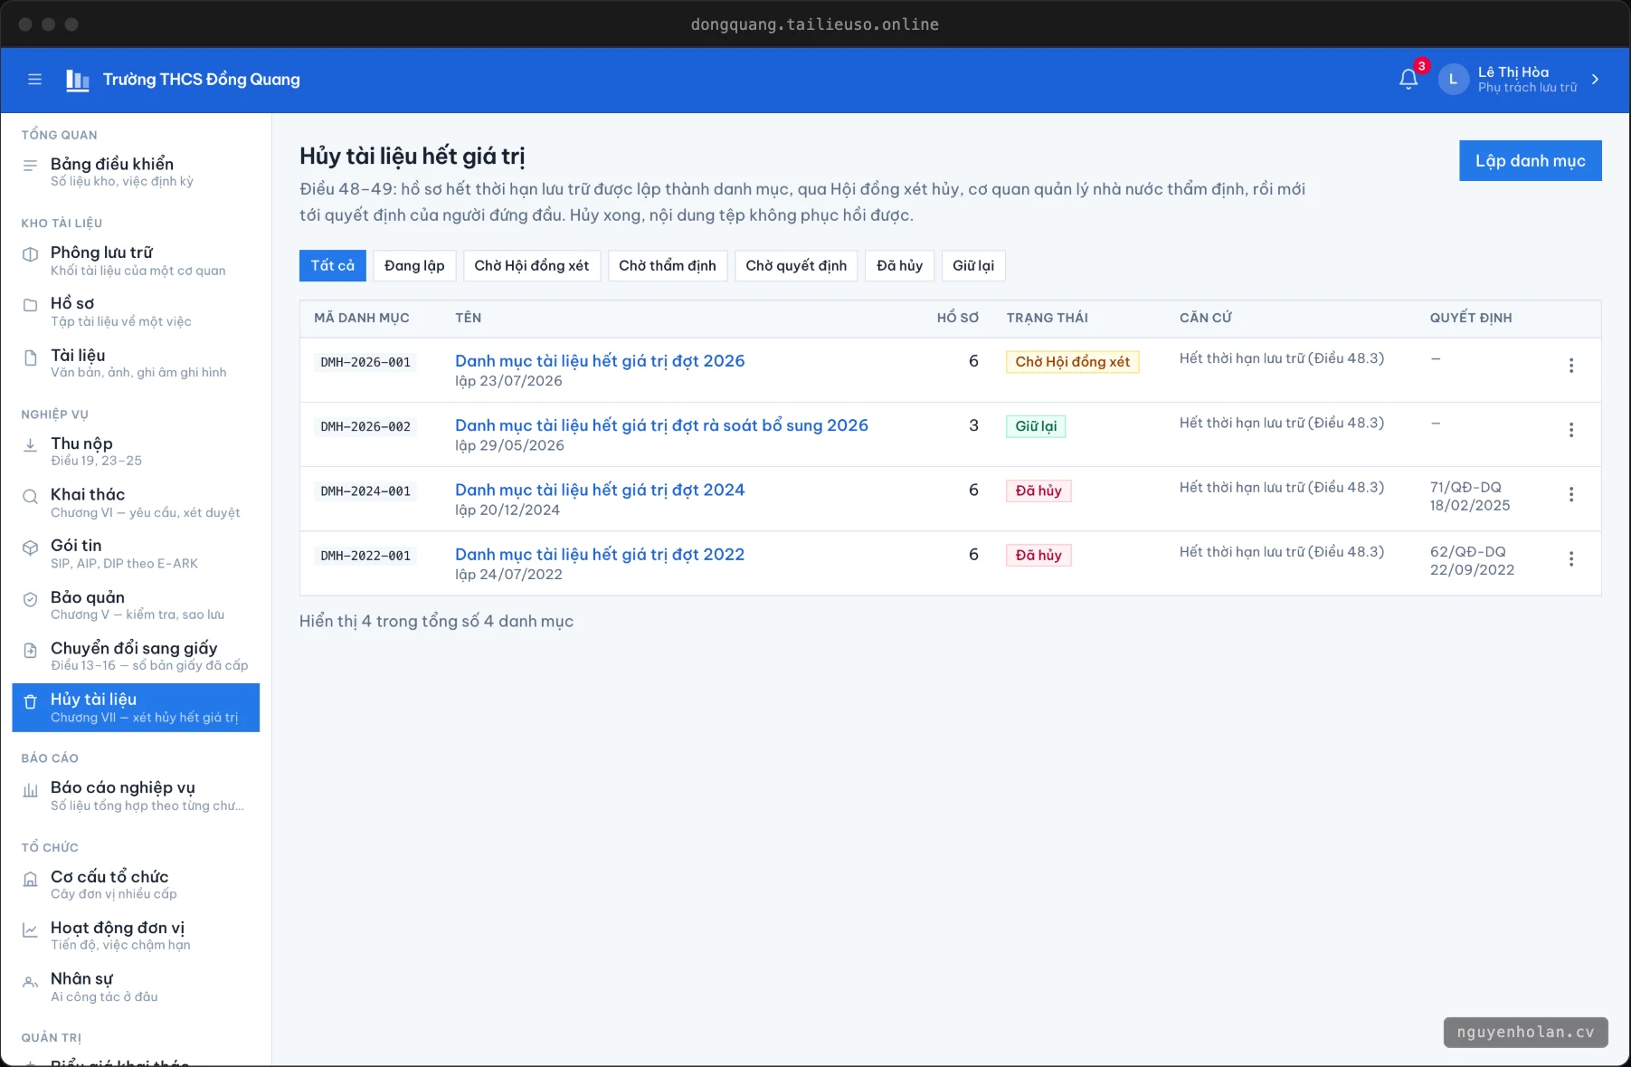
Task: Click the Bảo quản shield icon
Action: point(31,599)
